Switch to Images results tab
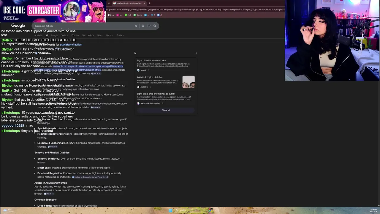The width and height of the screenshot is (380, 214). [x=55, y=35]
